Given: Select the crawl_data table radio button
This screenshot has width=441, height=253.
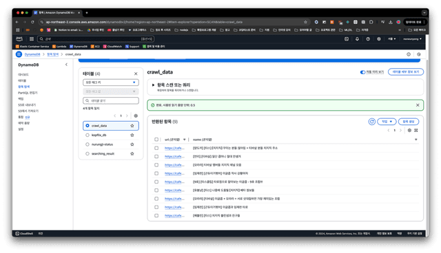Looking at the screenshot, I should pyautogui.click(x=88, y=126).
